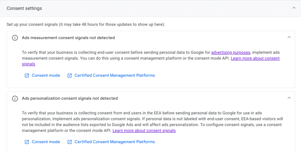Collapse the Ads personalization consent signals card
The image size is (301, 153).
(x=289, y=98)
